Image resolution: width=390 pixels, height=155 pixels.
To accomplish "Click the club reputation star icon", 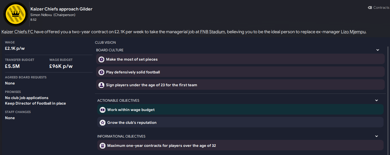I will pyautogui.click(x=103, y=123).
